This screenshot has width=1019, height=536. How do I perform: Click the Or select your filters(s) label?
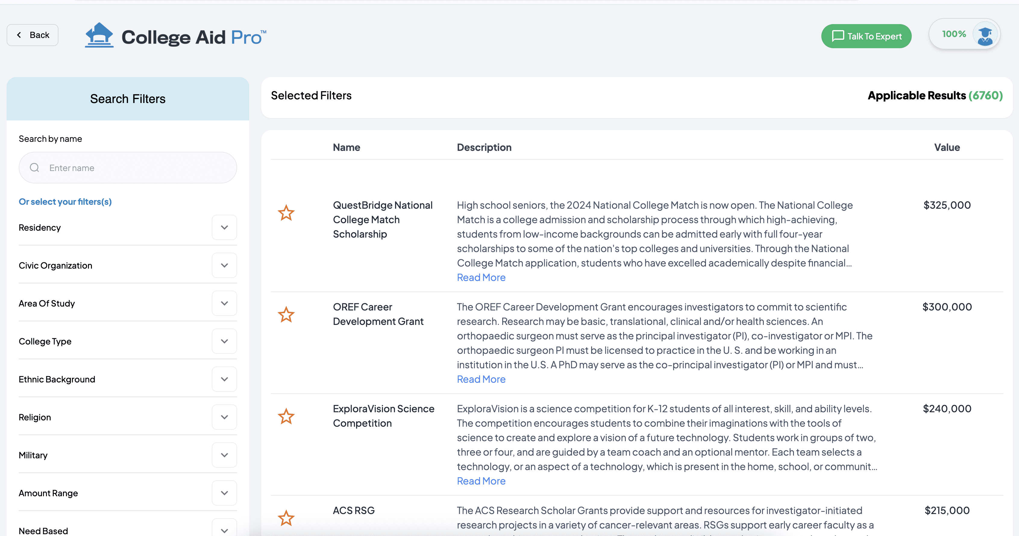pos(65,201)
